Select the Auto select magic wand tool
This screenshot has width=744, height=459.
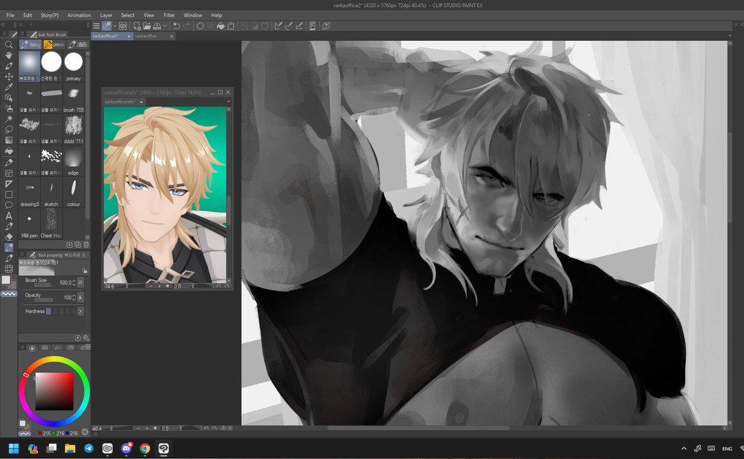click(x=9, y=118)
